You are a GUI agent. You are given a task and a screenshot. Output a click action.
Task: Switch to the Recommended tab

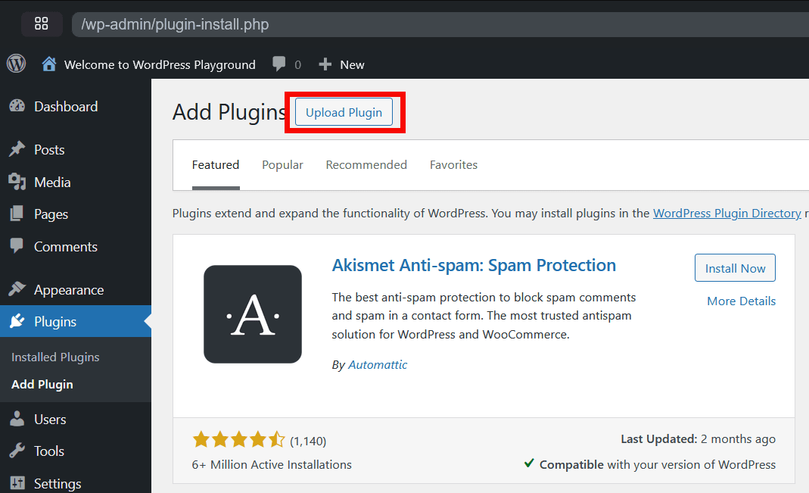(x=366, y=165)
